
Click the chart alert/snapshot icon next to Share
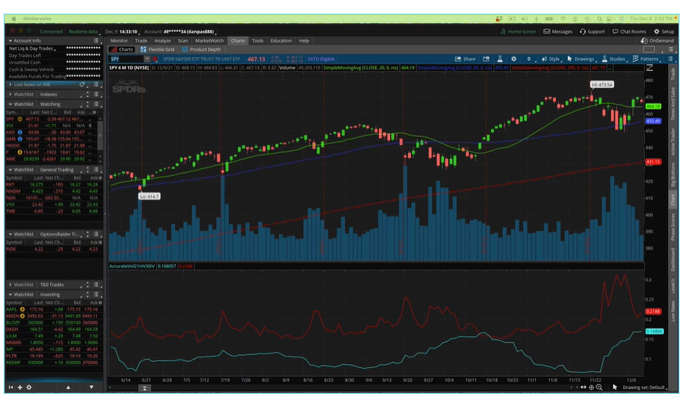pyautogui.click(x=486, y=59)
